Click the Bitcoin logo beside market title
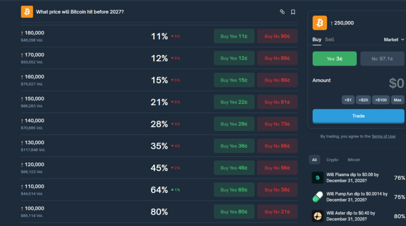Viewport: 406px width, 226px height. click(x=27, y=11)
